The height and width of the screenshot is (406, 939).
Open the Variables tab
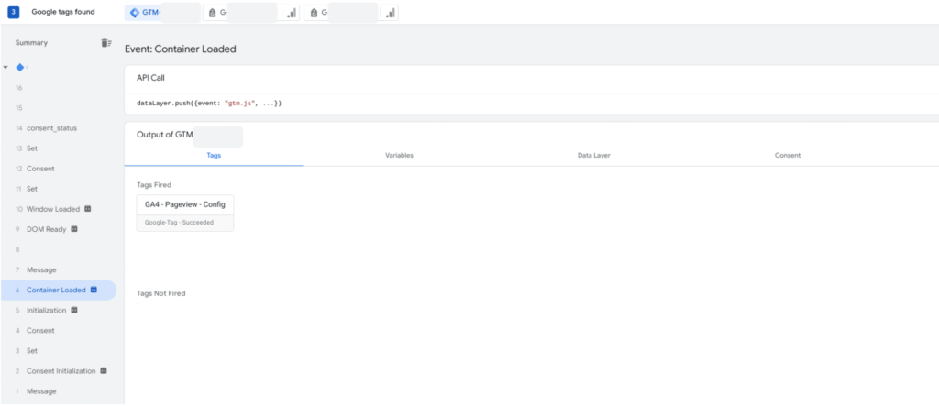click(x=400, y=155)
